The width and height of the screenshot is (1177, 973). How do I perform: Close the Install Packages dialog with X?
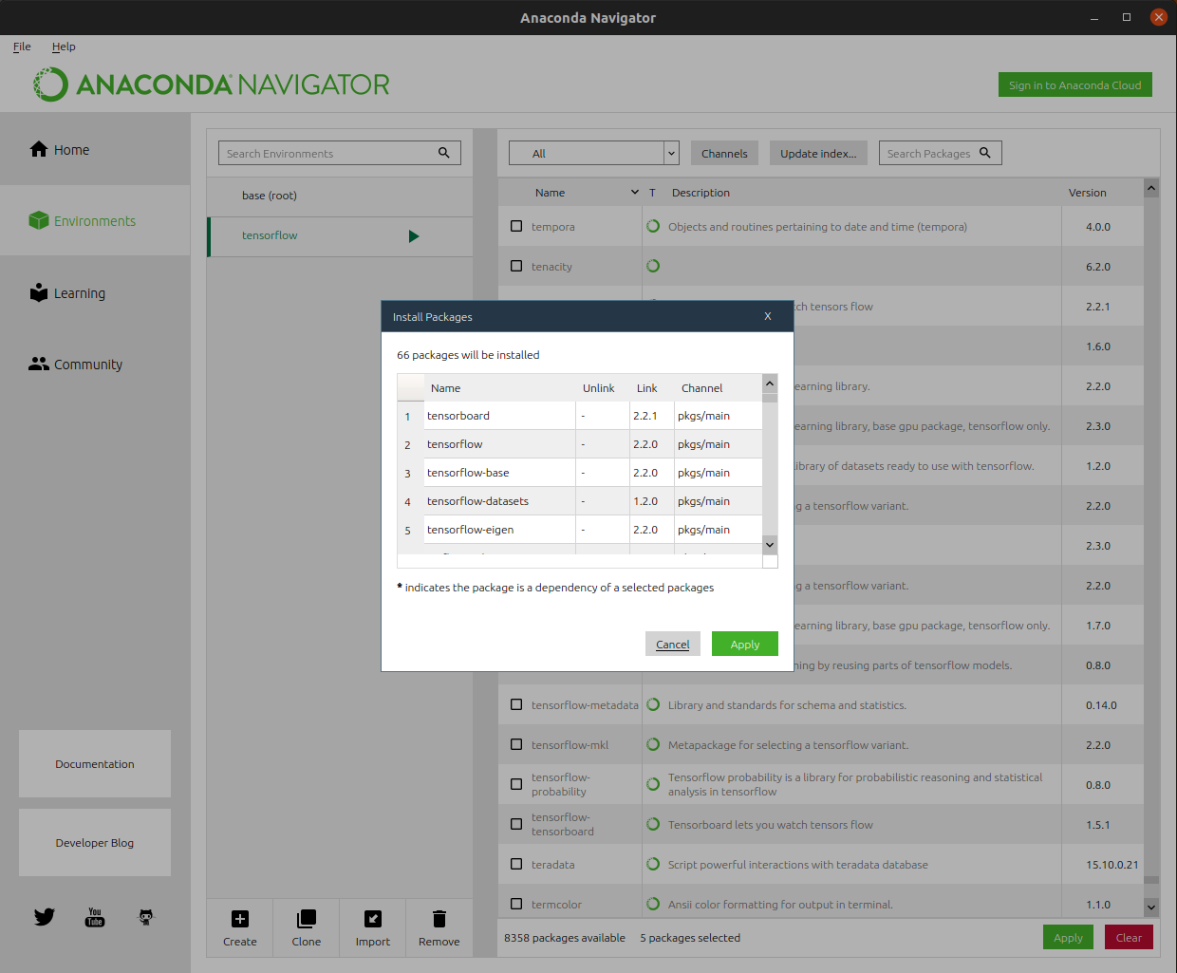[x=768, y=316]
